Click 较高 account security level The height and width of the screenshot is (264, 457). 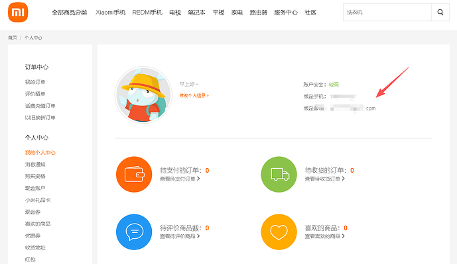334,85
